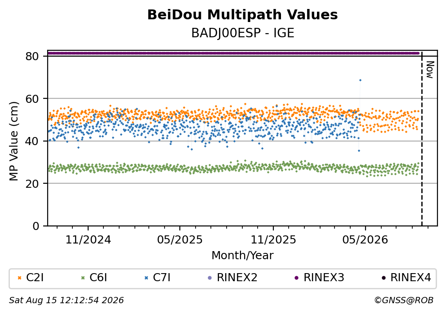Click the ©GNSS@ROB copyright text

point(404,300)
